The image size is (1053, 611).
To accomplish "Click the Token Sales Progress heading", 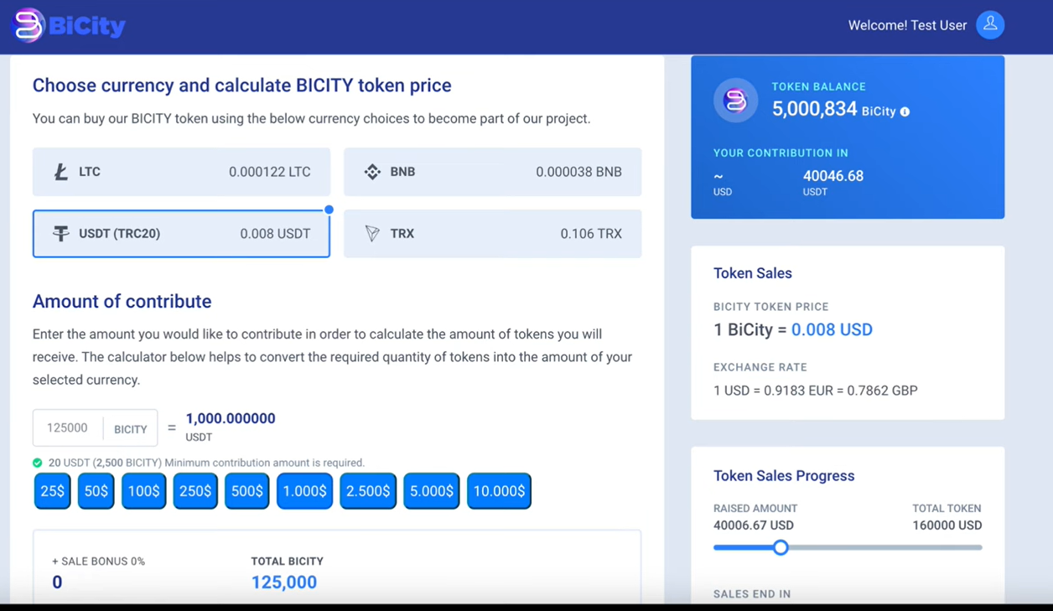I will (784, 476).
